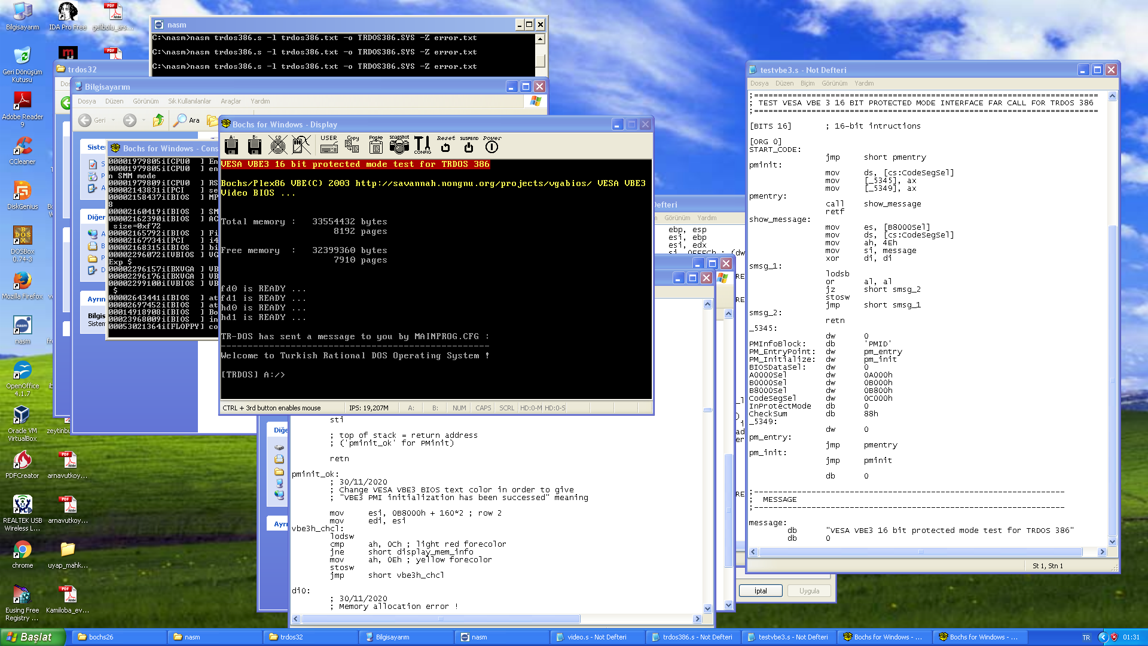Toggle mouse capture icon in Bochs toolbar

tap(301, 144)
